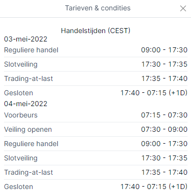Click the 03-mei-2022 date label
Viewport: 191px width, 192px height.
26,39
